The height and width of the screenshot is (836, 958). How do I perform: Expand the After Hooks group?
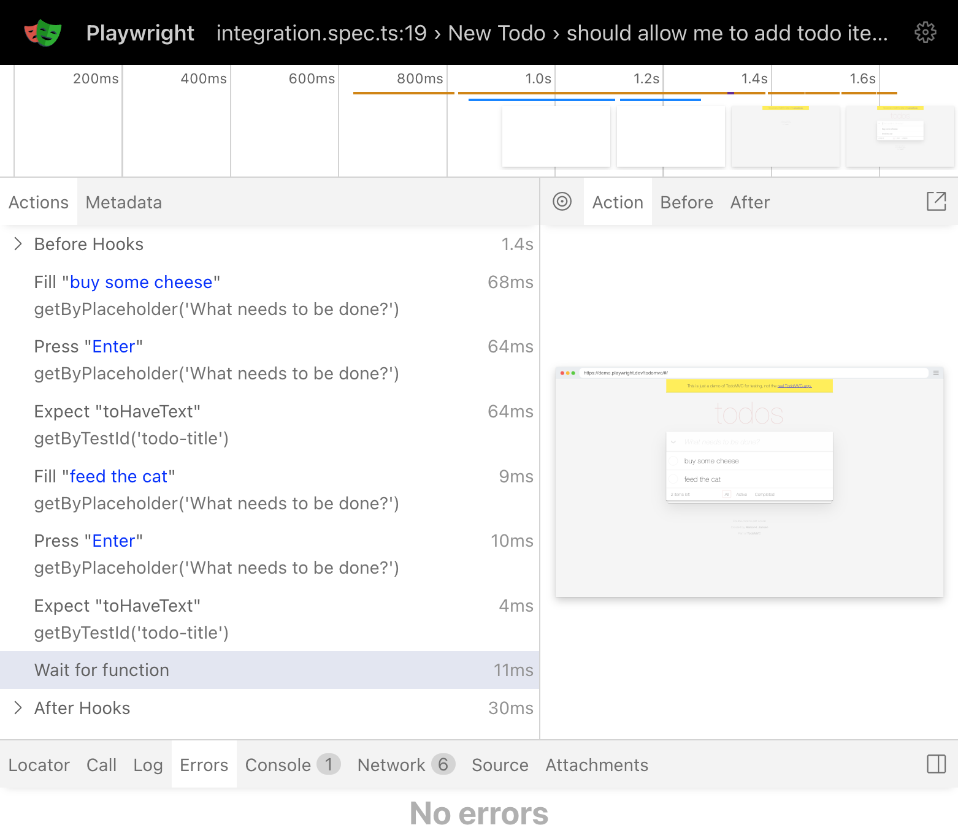click(18, 708)
